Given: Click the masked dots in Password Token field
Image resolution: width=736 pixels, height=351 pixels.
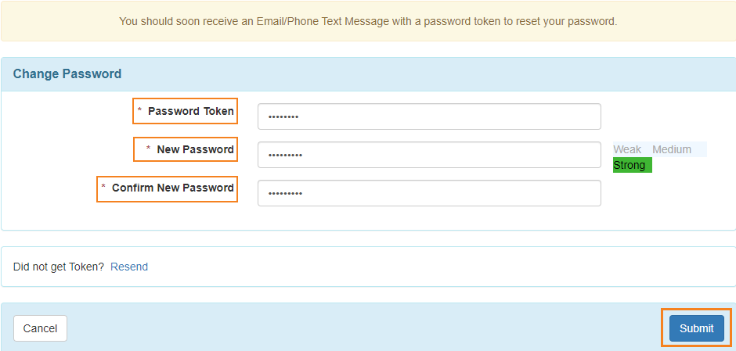Looking at the screenshot, I should pos(283,116).
